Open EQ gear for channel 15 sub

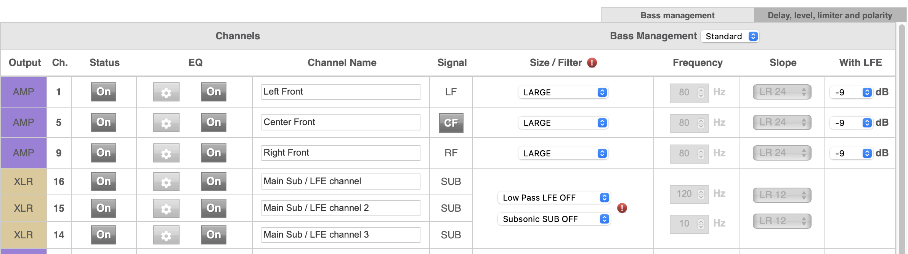pos(166,209)
